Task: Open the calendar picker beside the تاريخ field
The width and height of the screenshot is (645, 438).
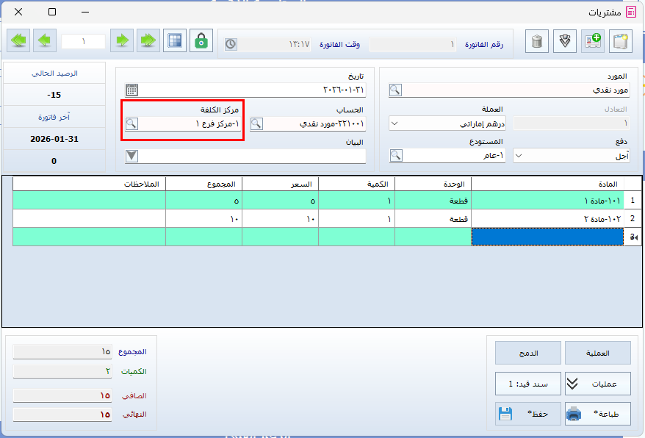Action: (x=131, y=90)
